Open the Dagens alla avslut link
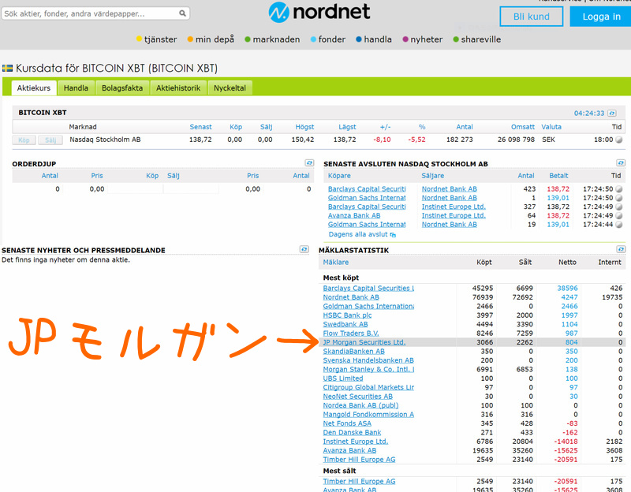The height and width of the screenshot is (492, 631). [358, 234]
